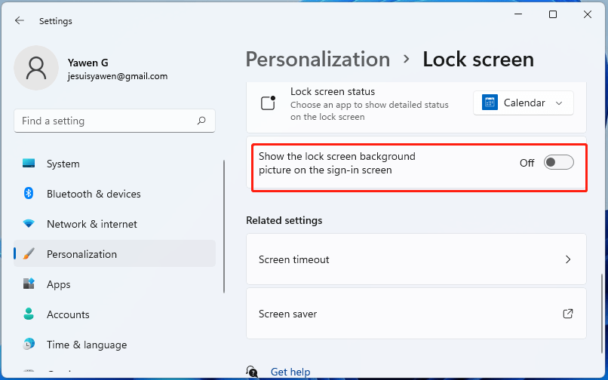The width and height of the screenshot is (608, 380).
Task: Click the Personalization paintbrush icon
Action: click(29, 254)
